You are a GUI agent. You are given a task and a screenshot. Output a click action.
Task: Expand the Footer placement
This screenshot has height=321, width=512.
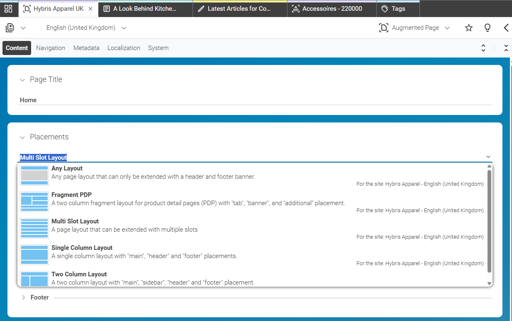pos(23,297)
